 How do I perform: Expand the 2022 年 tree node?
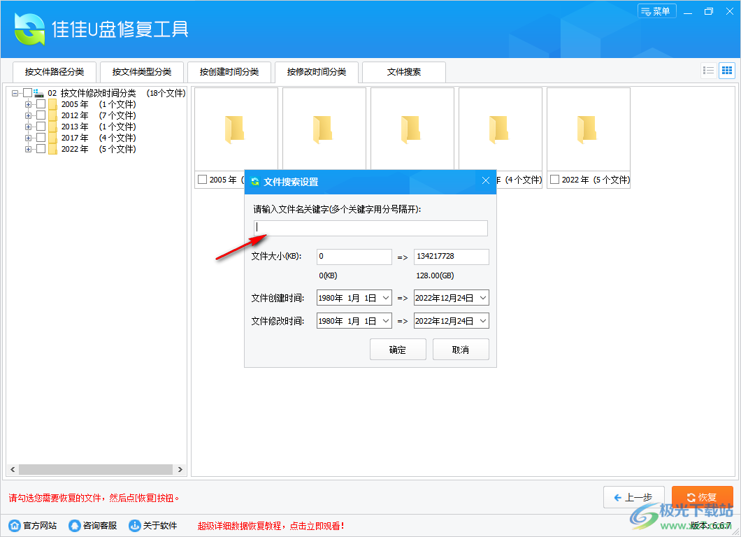[29, 150]
